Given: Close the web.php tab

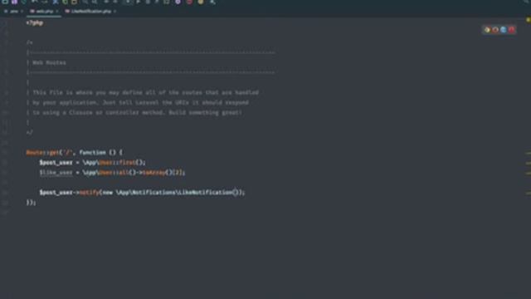Looking at the screenshot, I should pyautogui.click(x=57, y=11).
